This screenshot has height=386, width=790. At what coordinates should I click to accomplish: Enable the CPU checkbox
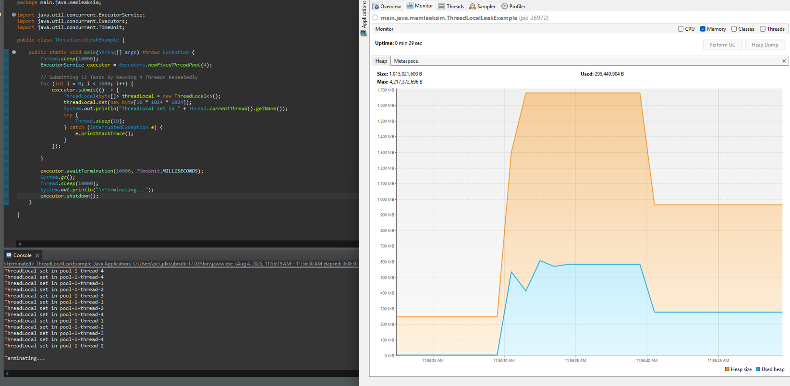[x=681, y=29]
